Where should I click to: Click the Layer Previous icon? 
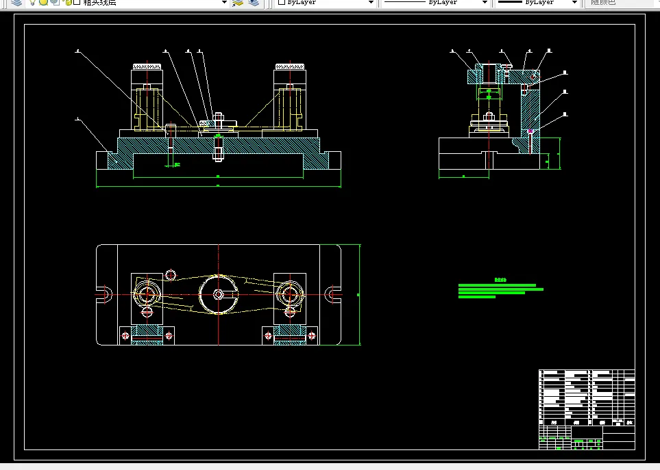pos(254,2)
